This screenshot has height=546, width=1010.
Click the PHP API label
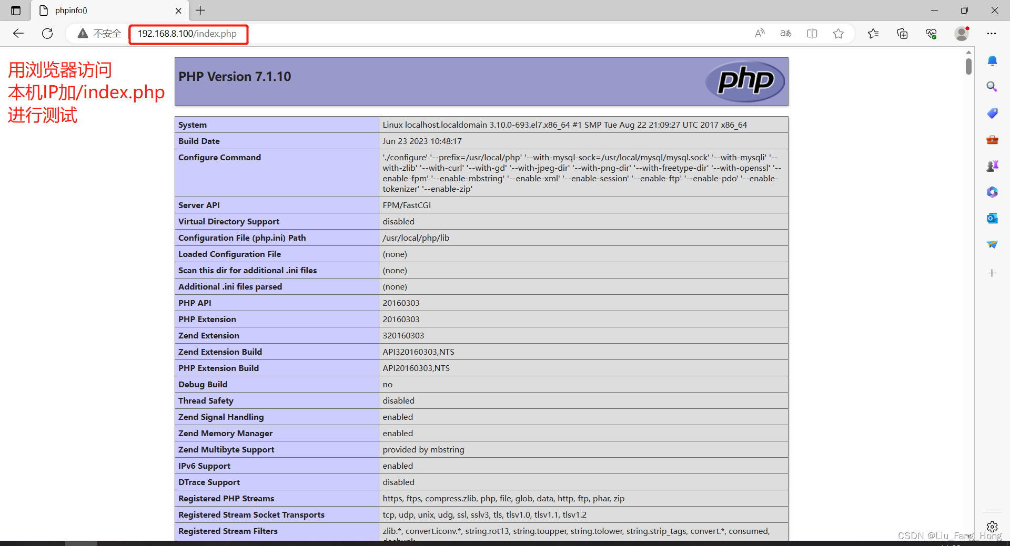pyautogui.click(x=195, y=303)
